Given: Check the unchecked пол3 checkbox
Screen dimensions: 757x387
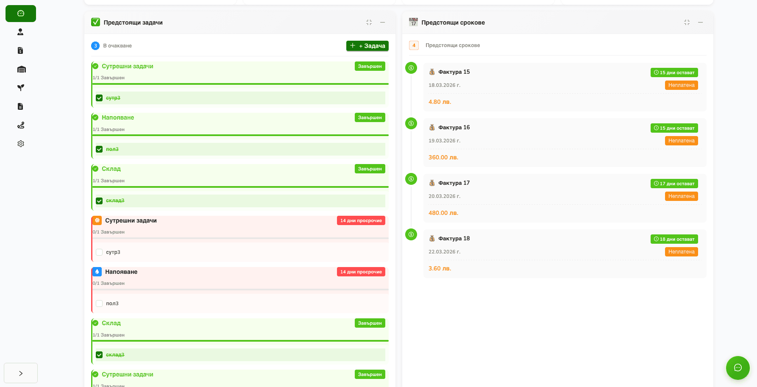Looking at the screenshot, I should [99, 303].
